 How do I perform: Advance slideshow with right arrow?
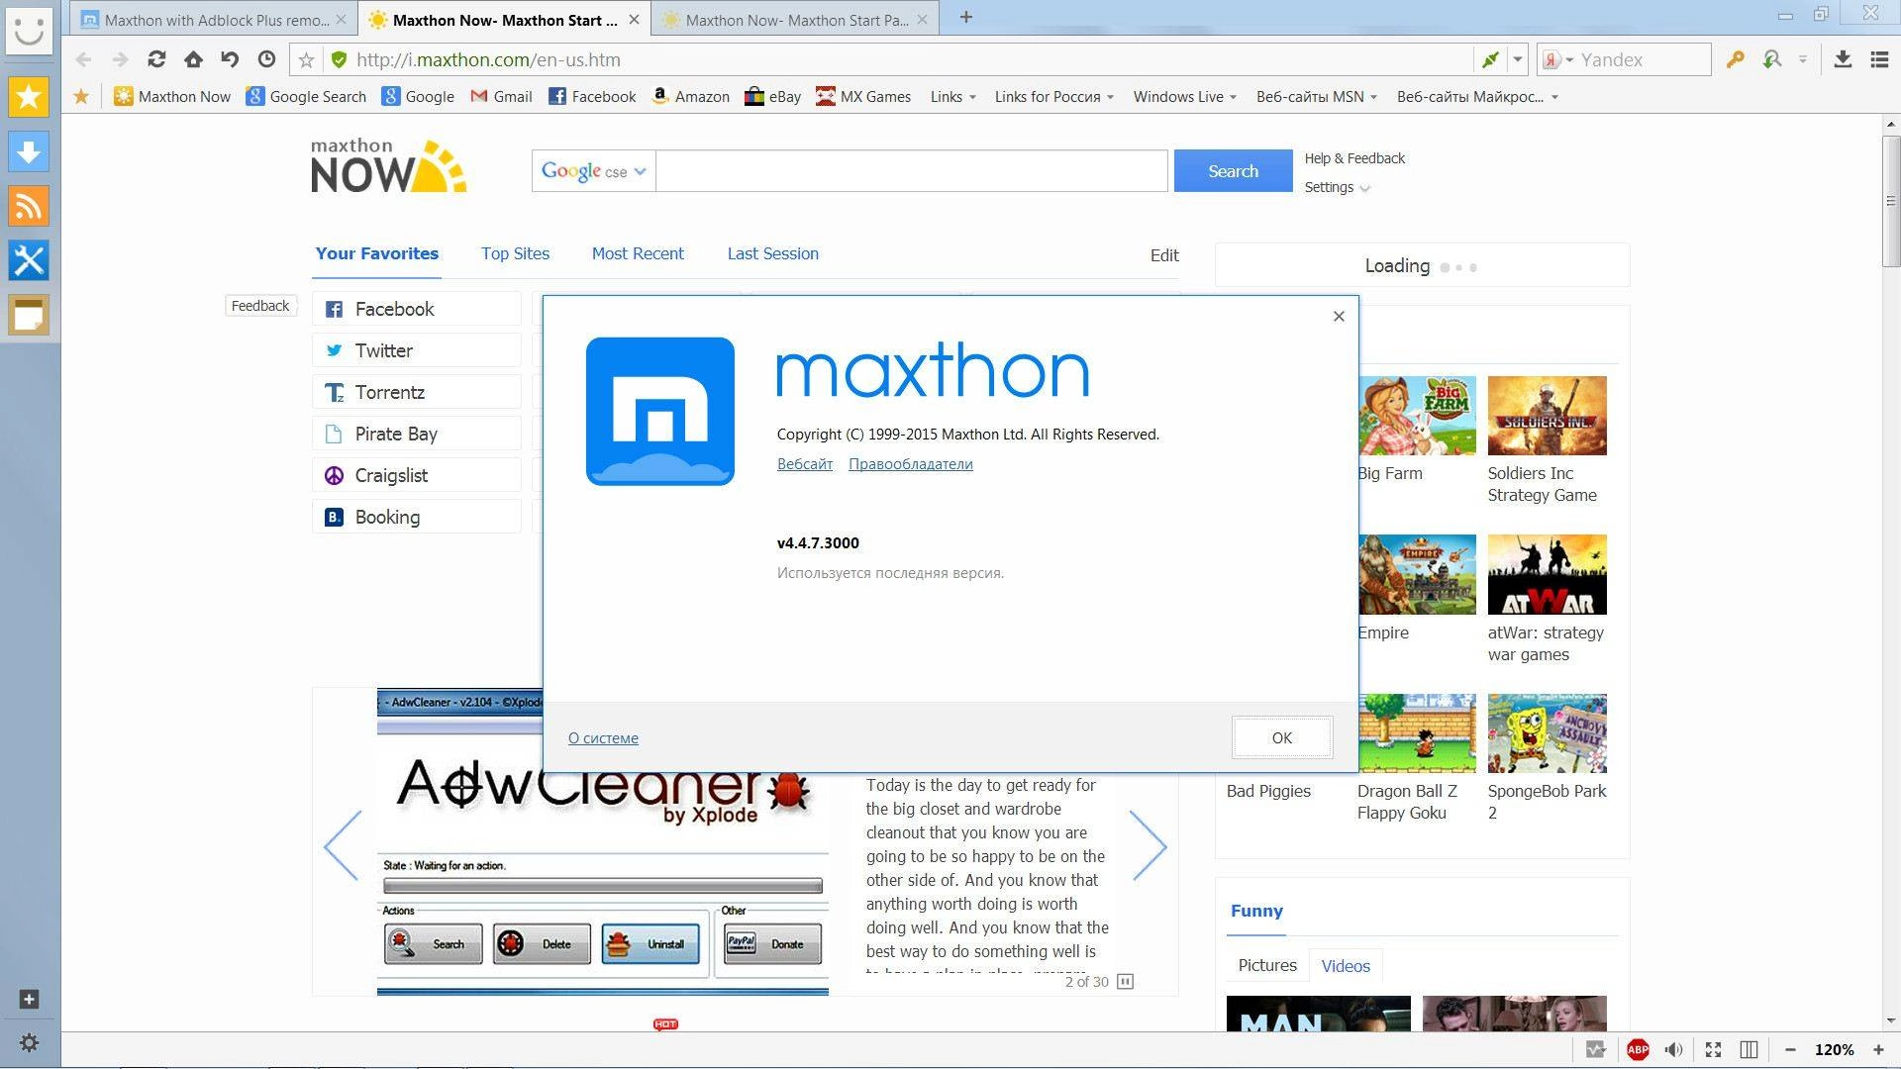(x=1149, y=846)
